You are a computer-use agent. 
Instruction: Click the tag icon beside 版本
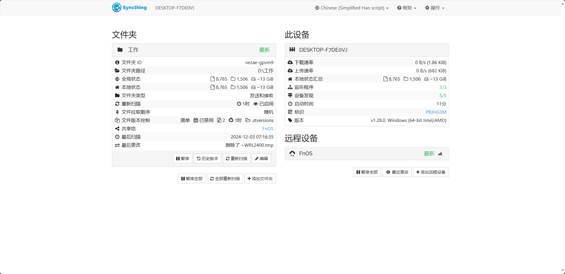(290, 120)
